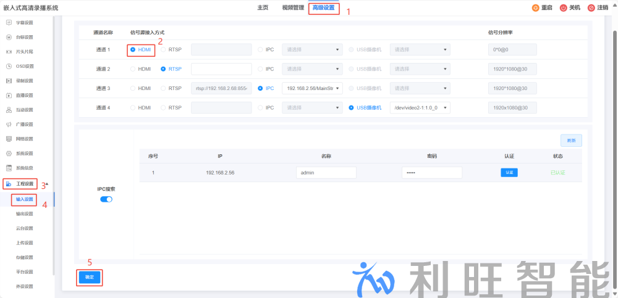
Task: Open 通道 4 IPC dropdown
Action: point(312,107)
